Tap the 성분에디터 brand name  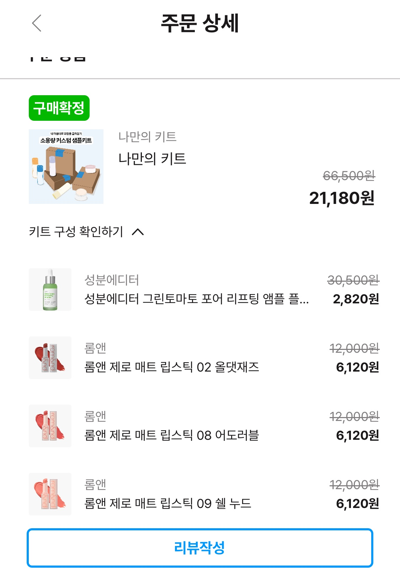pos(111,280)
